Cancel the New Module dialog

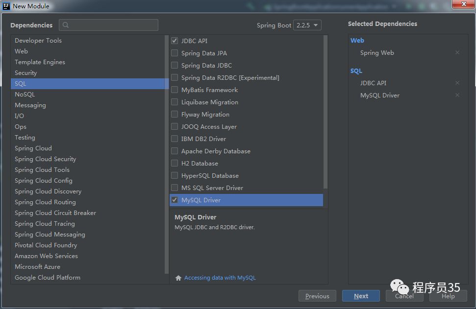point(404,296)
